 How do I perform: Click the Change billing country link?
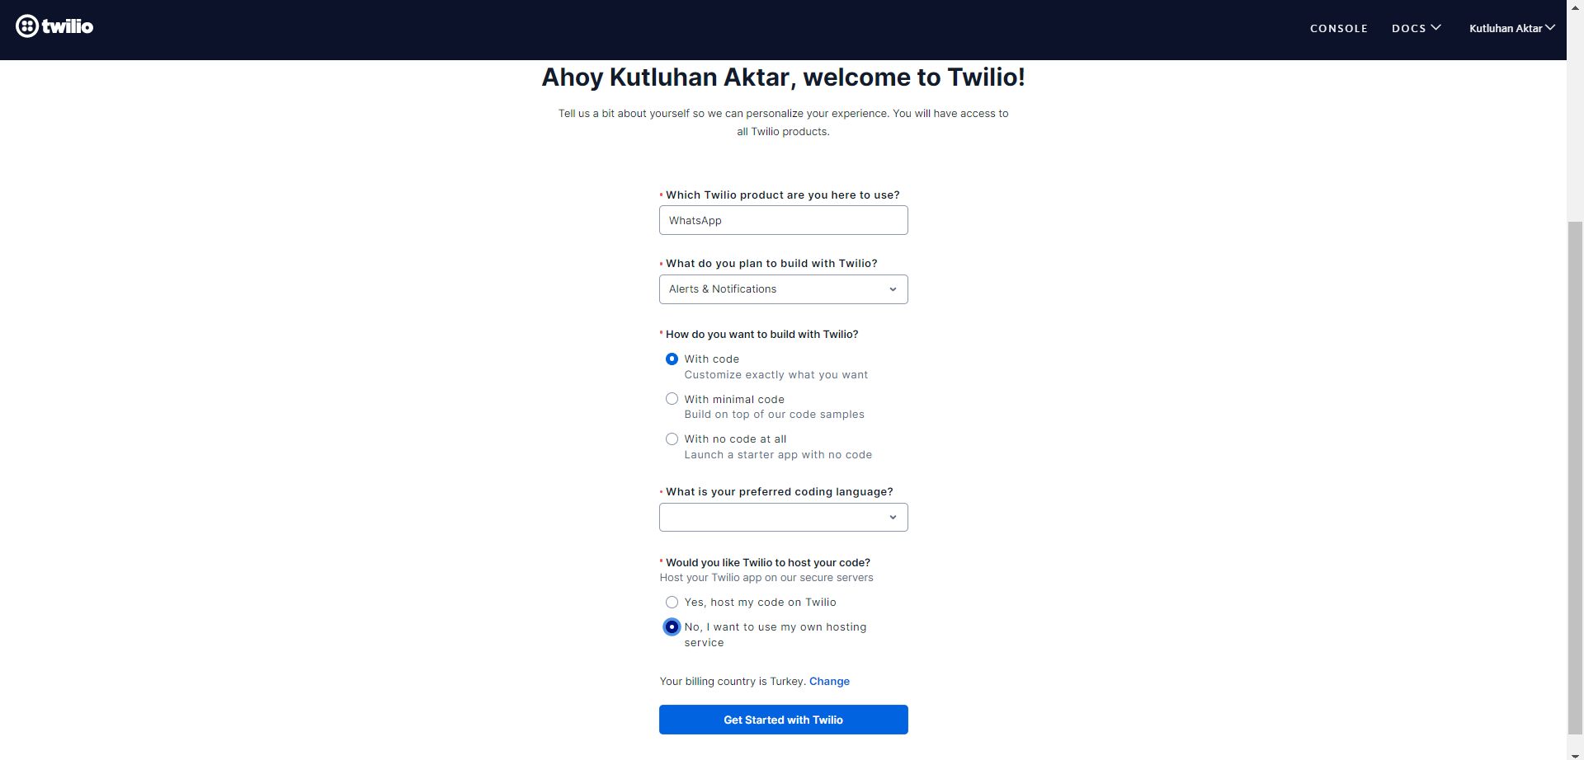(x=829, y=681)
